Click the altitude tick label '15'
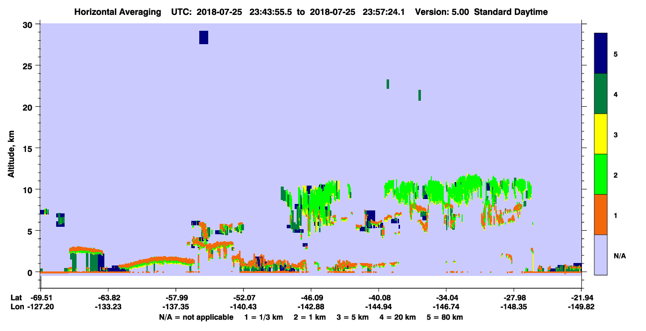 tap(29, 148)
